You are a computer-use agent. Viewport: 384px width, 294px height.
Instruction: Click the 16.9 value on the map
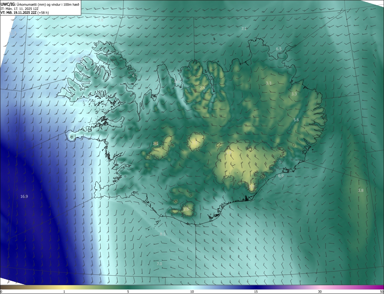click(x=24, y=197)
